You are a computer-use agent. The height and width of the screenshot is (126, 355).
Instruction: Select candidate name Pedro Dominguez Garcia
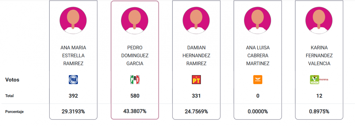click(x=135, y=55)
